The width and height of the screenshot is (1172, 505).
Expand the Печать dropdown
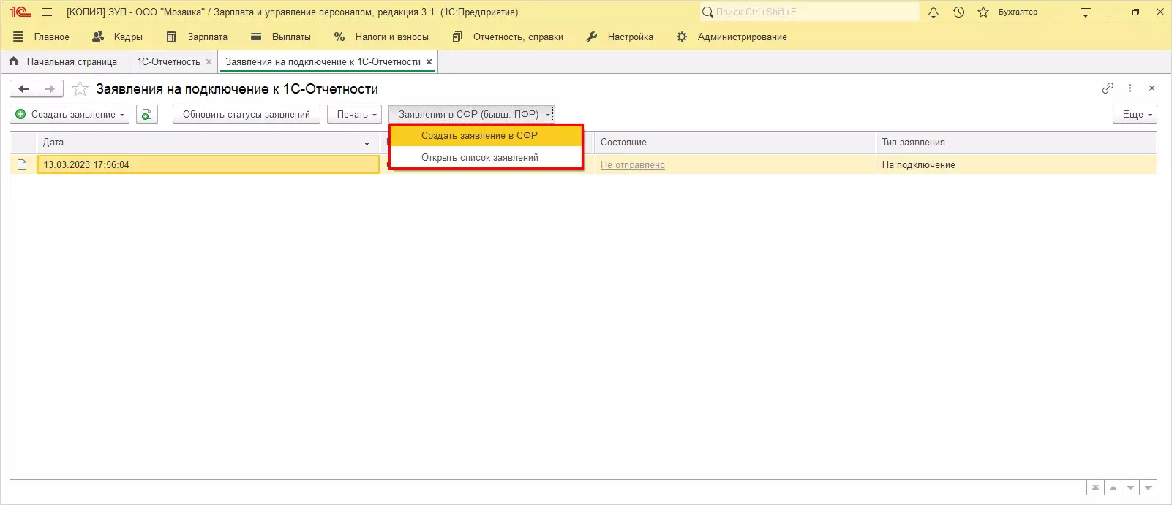[x=354, y=114]
